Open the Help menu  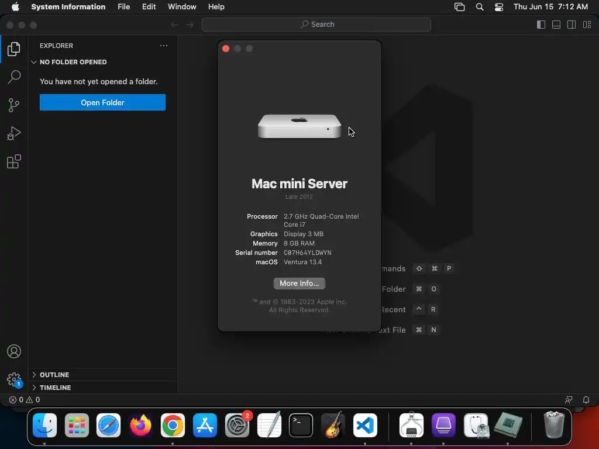coord(216,7)
